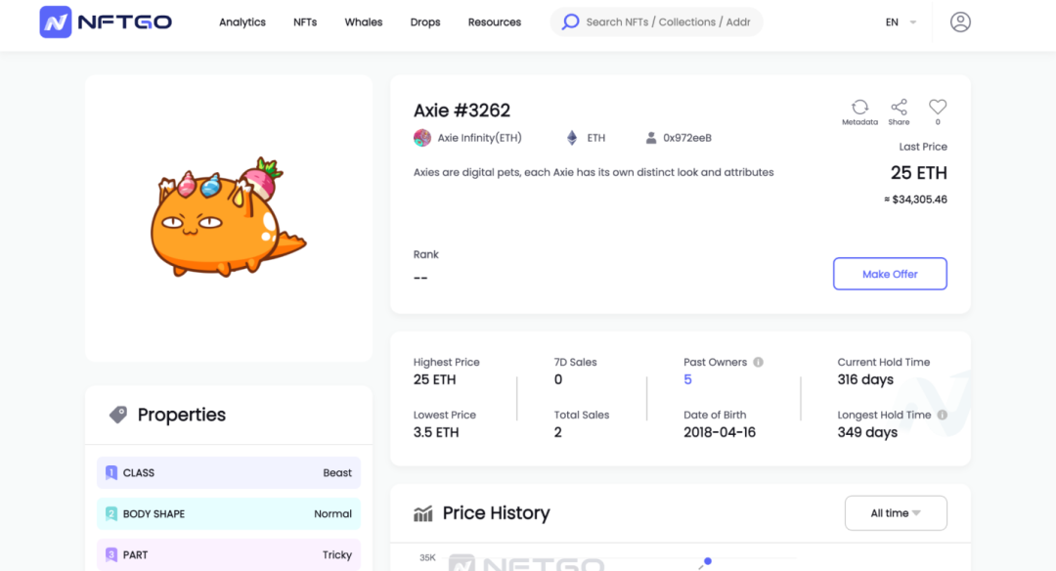
Task: Select the PART Tricky property row
Action: [229, 554]
